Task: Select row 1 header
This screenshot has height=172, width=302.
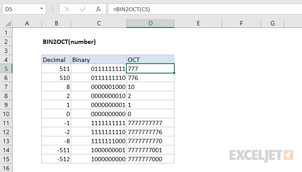Action: coord(6,33)
